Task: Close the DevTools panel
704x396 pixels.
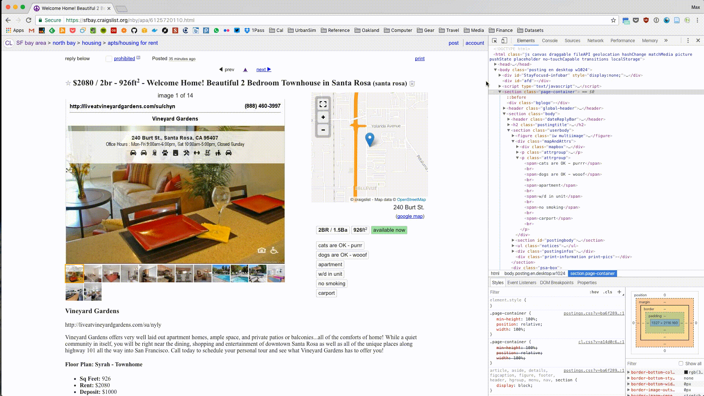Action: pos(698,41)
